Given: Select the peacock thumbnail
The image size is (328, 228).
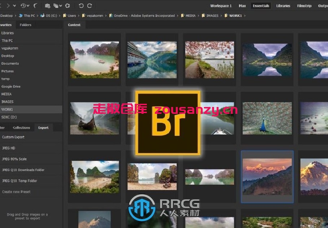Looking at the screenshot, I should (x=267, y=118).
